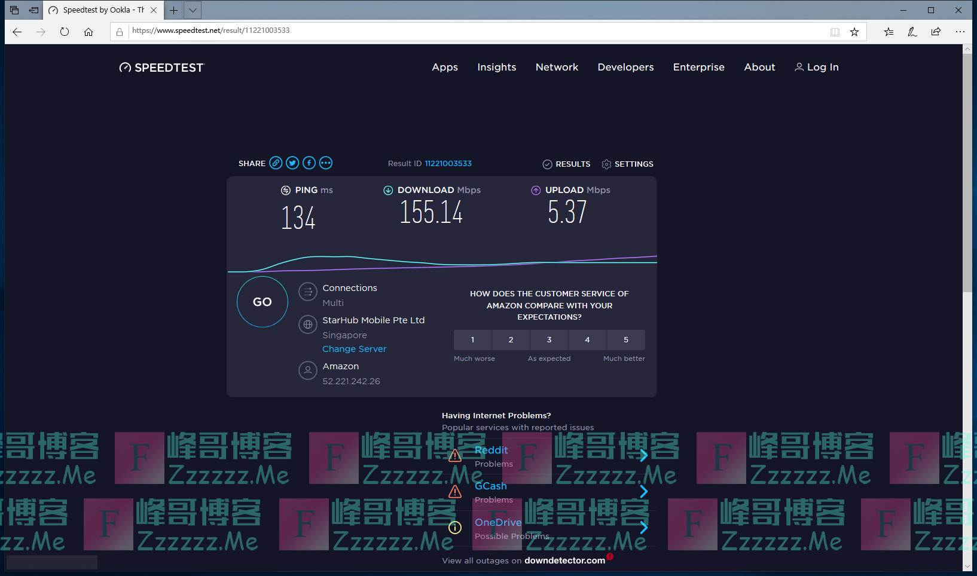Refresh the page in browser toolbar
This screenshot has height=576, width=977.
pos(65,32)
